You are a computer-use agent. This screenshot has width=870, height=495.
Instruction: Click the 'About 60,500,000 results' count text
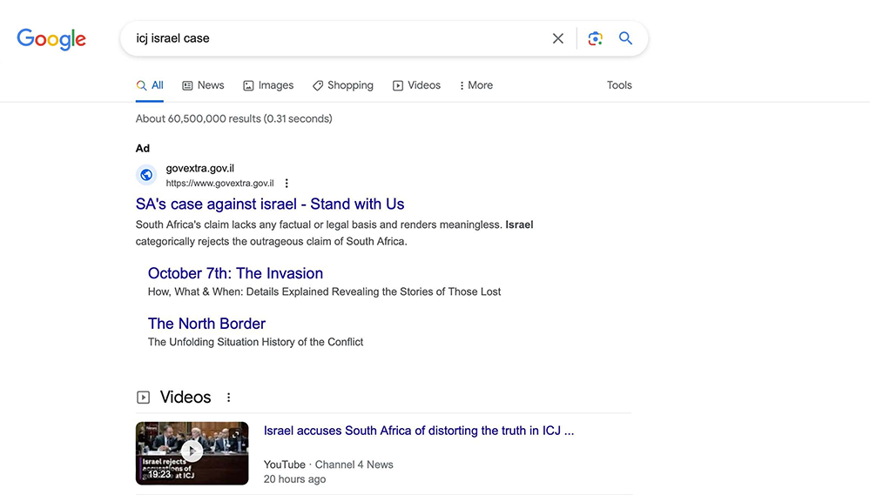pos(233,118)
